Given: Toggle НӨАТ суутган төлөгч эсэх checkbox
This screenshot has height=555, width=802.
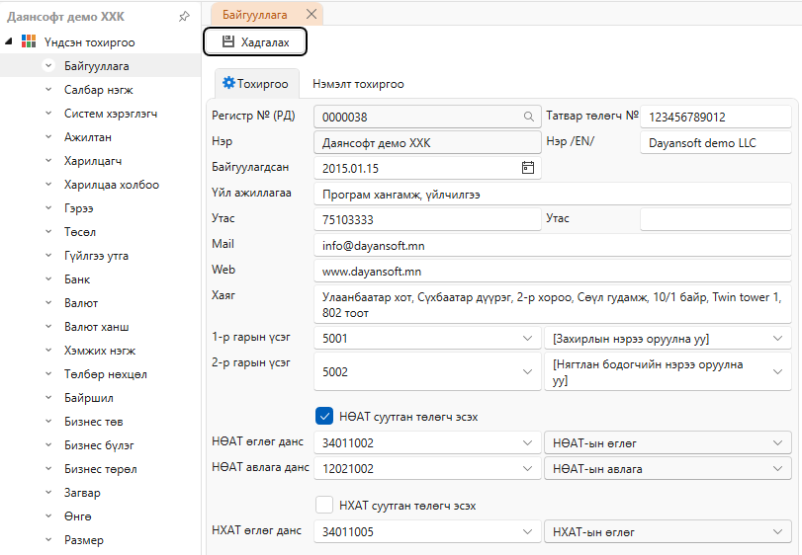Looking at the screenshot, I should [324, 416].
